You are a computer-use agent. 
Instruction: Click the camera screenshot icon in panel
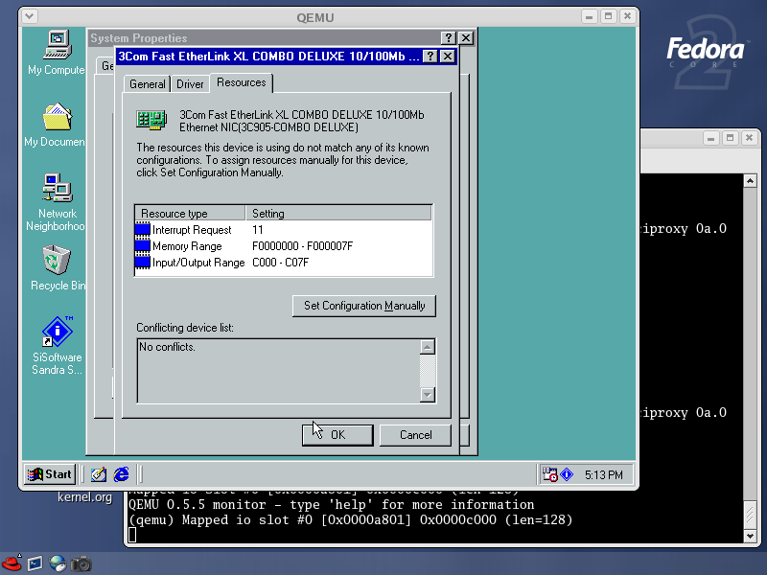[81, 563]
